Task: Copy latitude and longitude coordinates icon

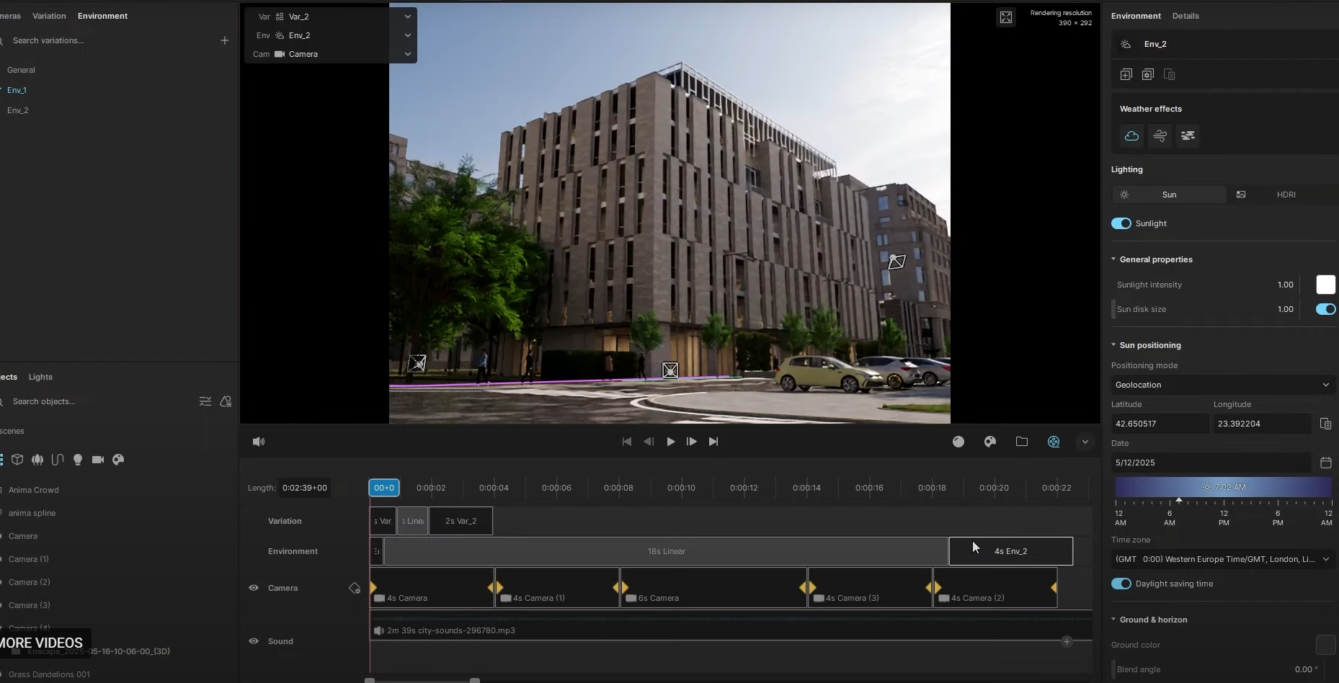Action: point(1325,424)
